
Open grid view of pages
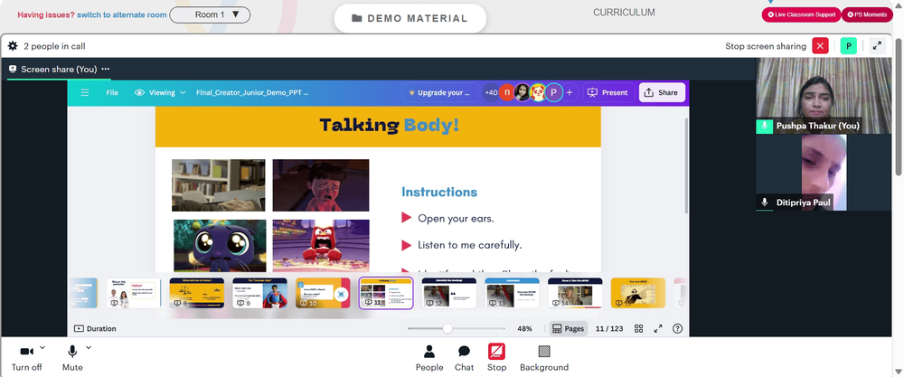639,328
